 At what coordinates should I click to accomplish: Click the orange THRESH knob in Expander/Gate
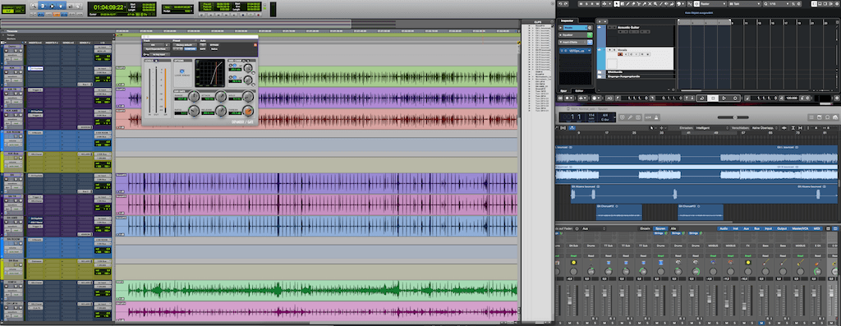point(248,112)
